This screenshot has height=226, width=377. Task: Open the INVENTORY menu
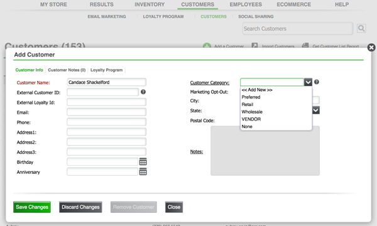coord(150,4)
